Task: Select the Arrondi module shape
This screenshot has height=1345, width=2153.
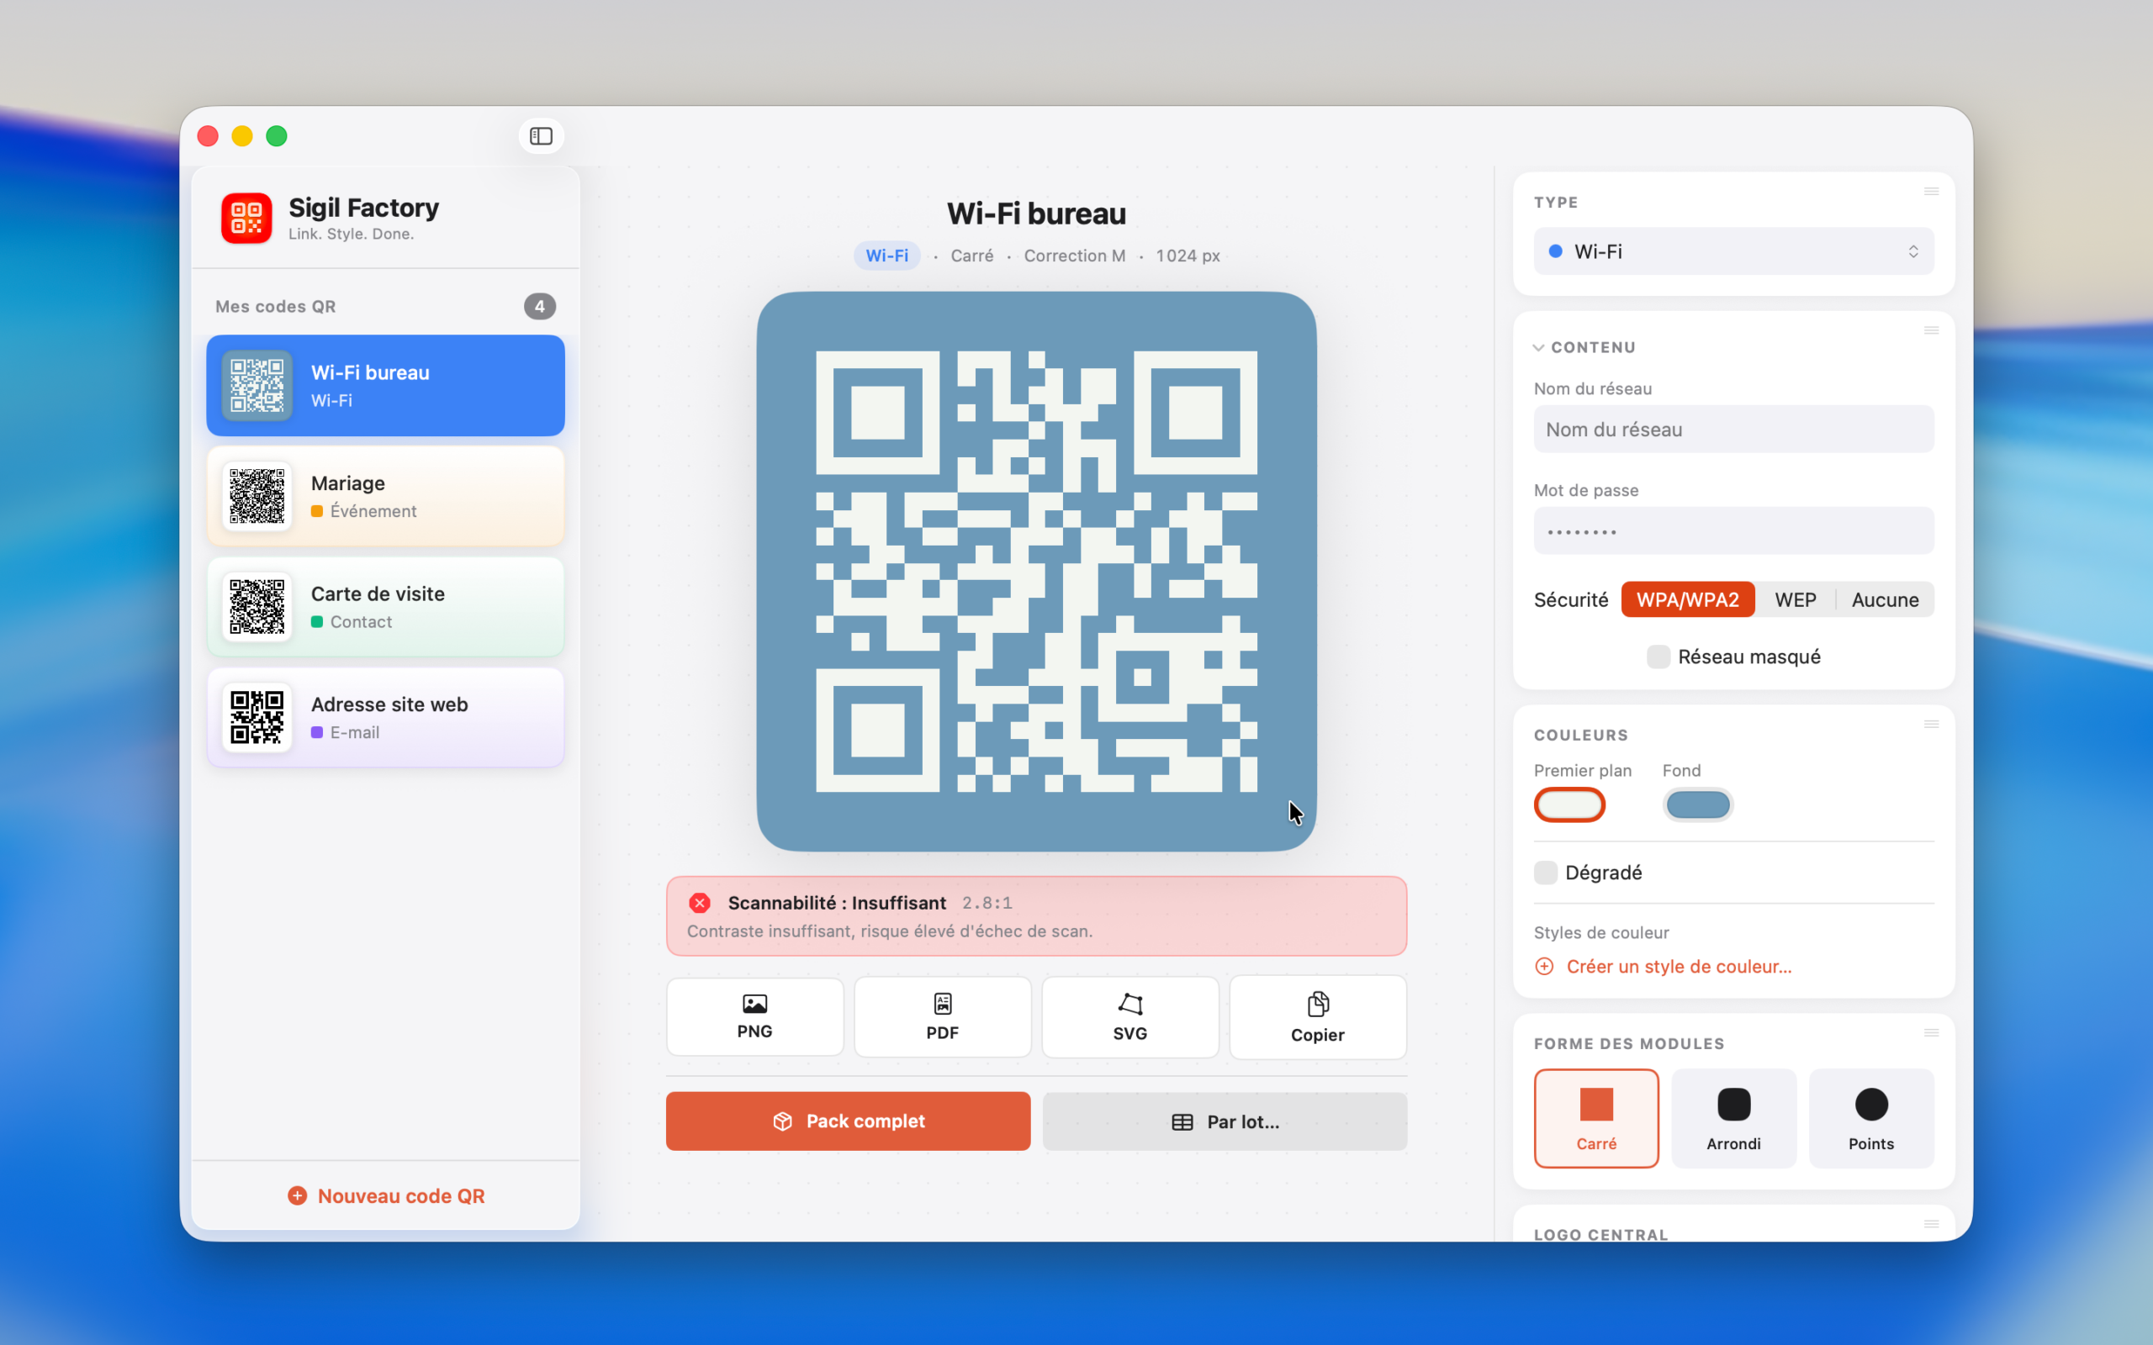Action: (x=1733, y=1118)
